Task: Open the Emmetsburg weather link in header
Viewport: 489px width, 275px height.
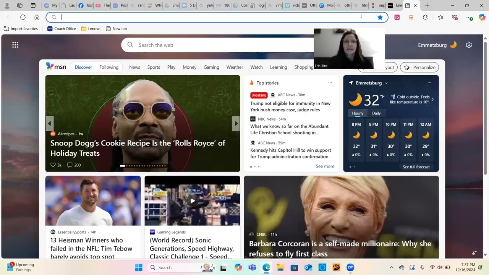Action: coord(437,45)
